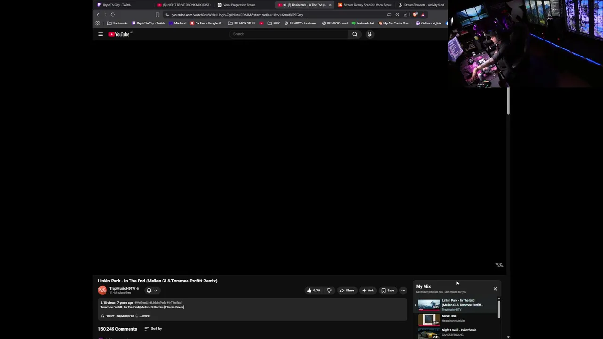Viewport: 603px width, 339px height.
Task: Open BELABOX STUFF bookmarks folder
Action: (x=242, y=23)
